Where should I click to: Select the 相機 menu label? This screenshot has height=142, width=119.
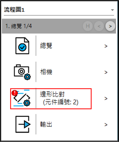(46, 72)
